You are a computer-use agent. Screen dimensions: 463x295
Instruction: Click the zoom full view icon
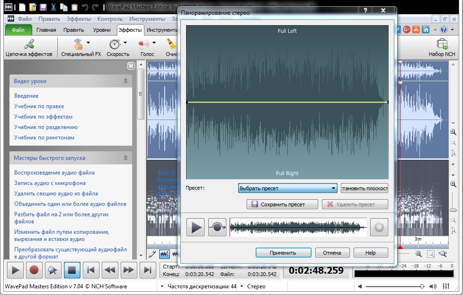tap(443, 254)
